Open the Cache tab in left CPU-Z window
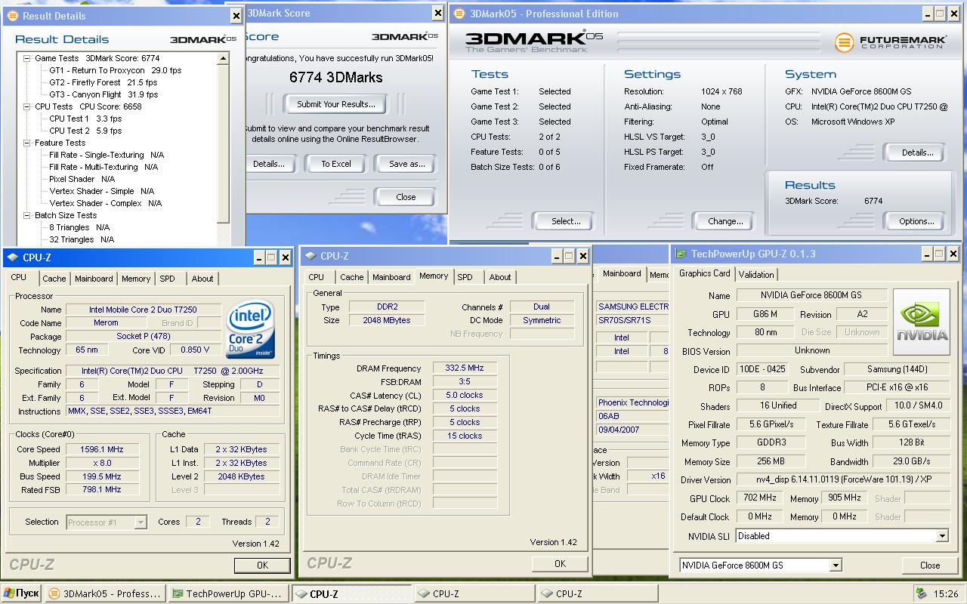This screenshot has height=604, width=967. click(x=54, y=279)
